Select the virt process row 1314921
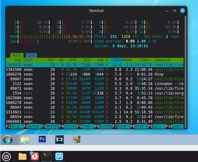 (95, 112)
